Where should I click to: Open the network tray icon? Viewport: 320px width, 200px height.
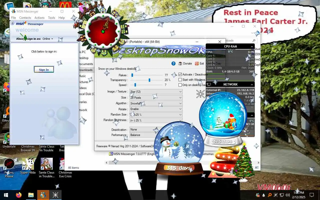(x=282, y=195)
